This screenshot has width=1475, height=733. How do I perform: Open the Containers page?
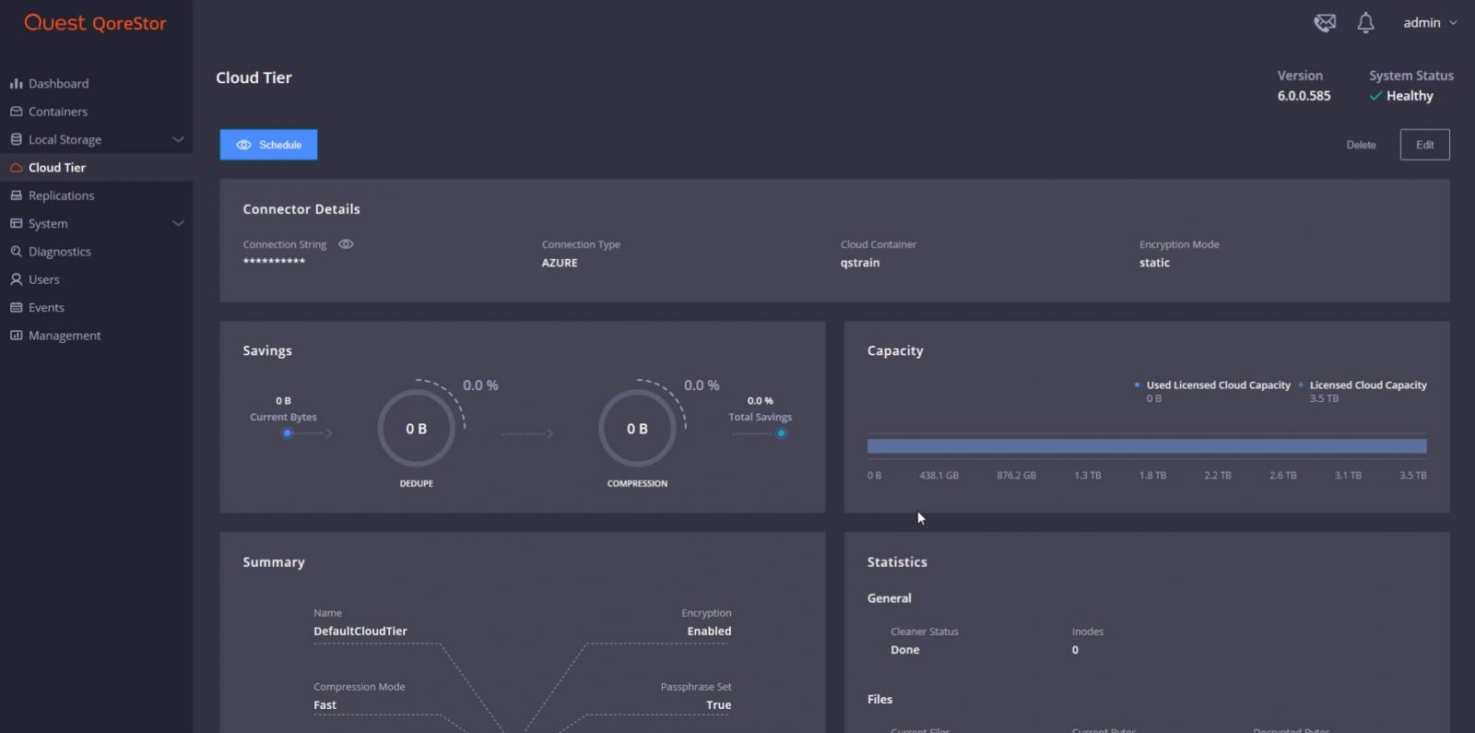click(x=58, y=112)
